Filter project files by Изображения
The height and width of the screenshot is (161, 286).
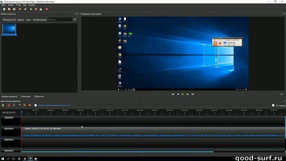(40, 20)
